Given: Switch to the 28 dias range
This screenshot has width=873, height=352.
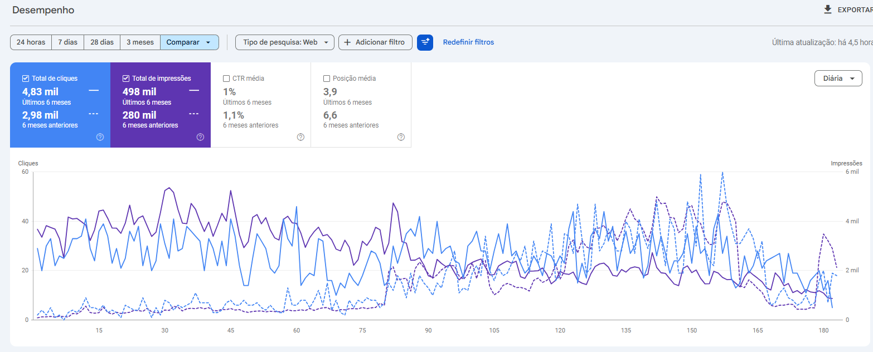Looking at the screenshot, I should tap(102, 42).
